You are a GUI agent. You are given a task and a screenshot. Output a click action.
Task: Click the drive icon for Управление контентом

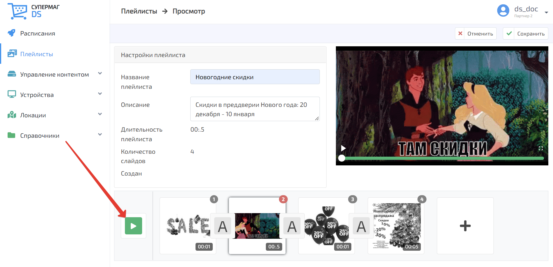coord(12,74)
